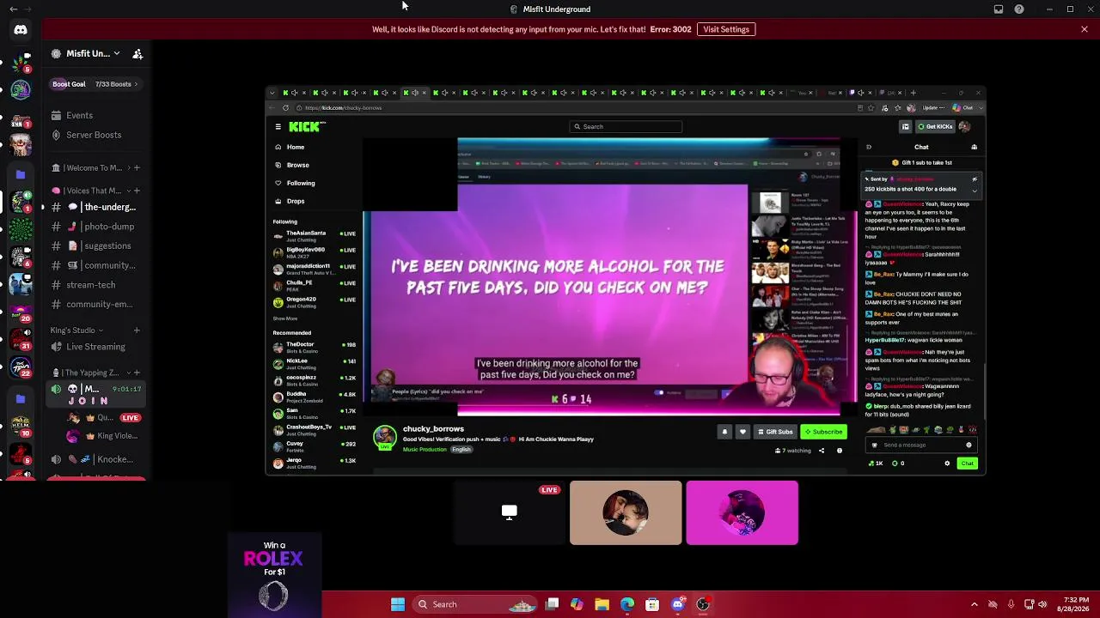Join the Live Streaming voice channel

coord(95,347)
